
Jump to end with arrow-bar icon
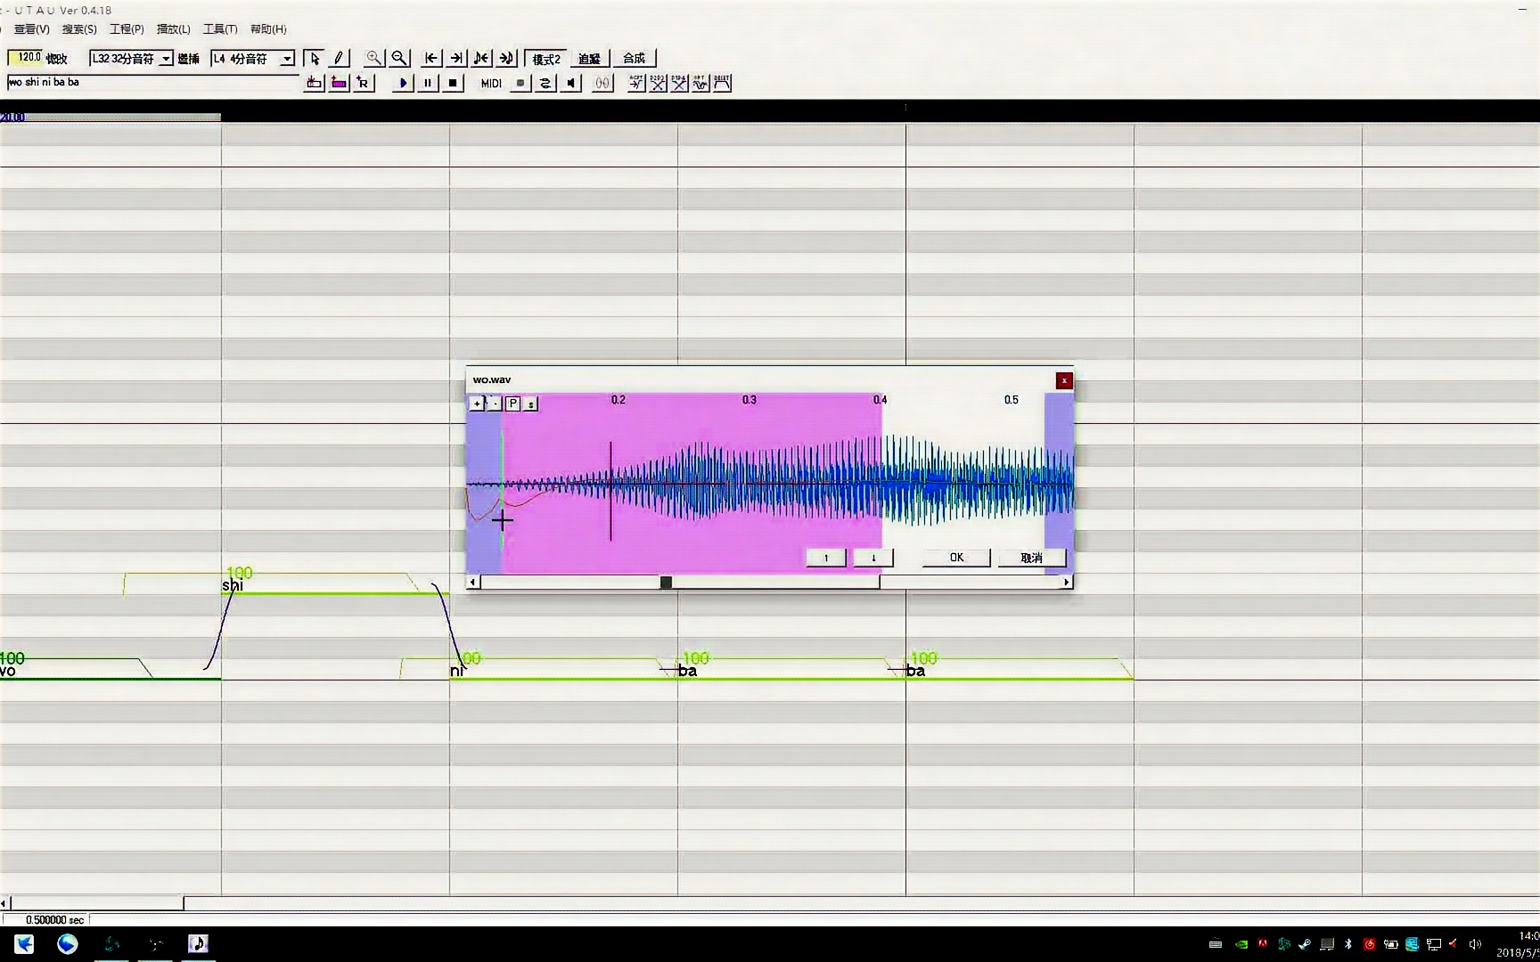pos(456,59)
